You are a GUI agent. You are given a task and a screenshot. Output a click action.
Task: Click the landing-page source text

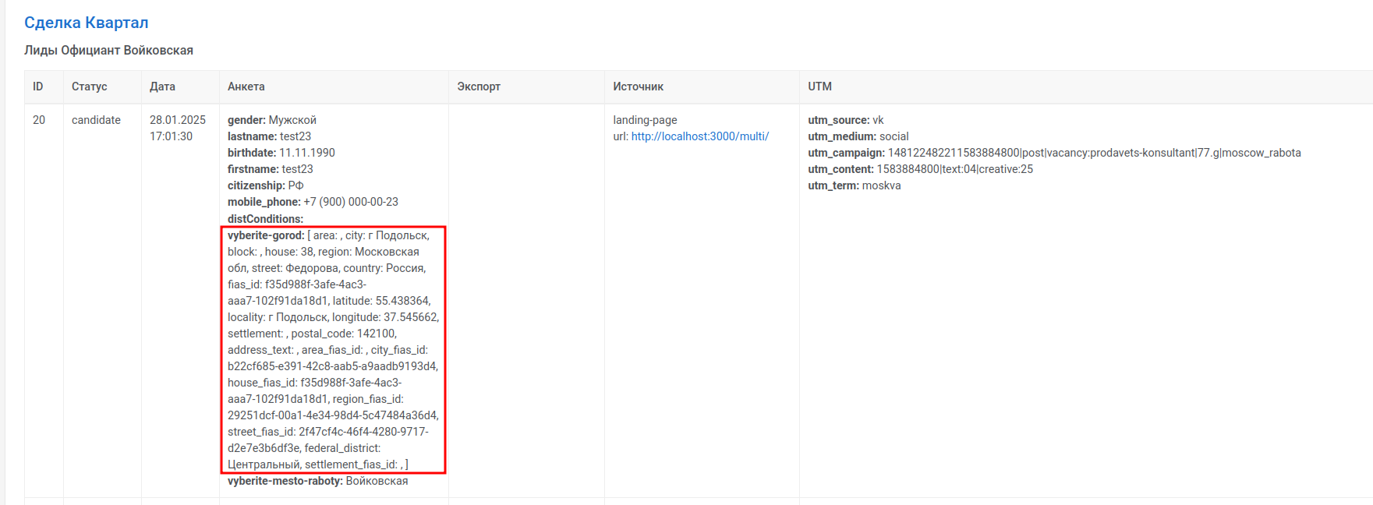pyautogui.click(x=645, y=120)
